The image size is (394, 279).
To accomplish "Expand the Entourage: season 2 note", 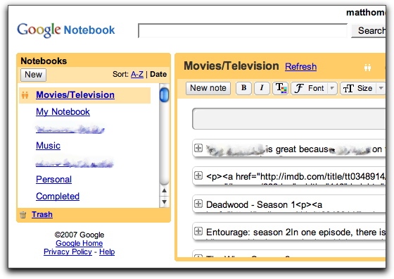I will 198,231.
